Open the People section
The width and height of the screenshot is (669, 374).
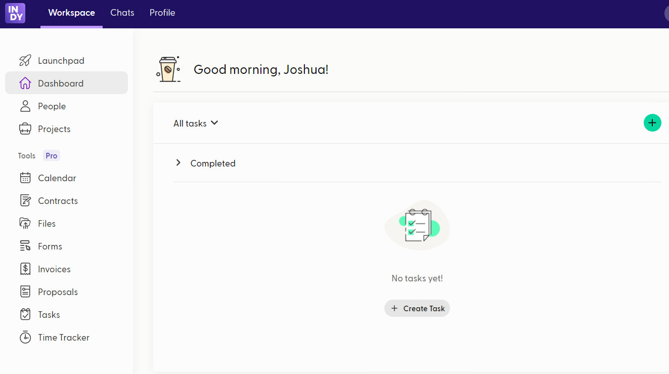(x=52, y=106)
